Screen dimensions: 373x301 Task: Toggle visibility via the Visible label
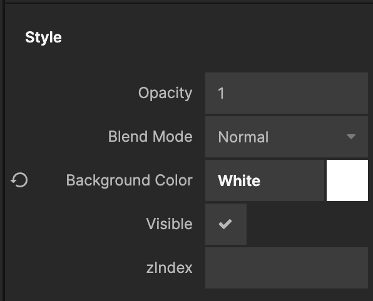point(169,224)
